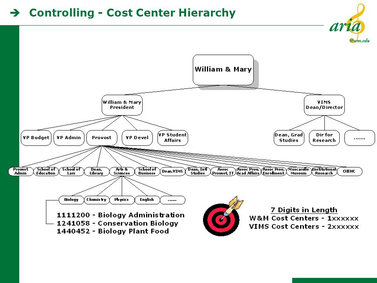The width and height of the screenshot is (377, 283).
Task: Select the Physics department node
Action: click(x=122, y=200)
